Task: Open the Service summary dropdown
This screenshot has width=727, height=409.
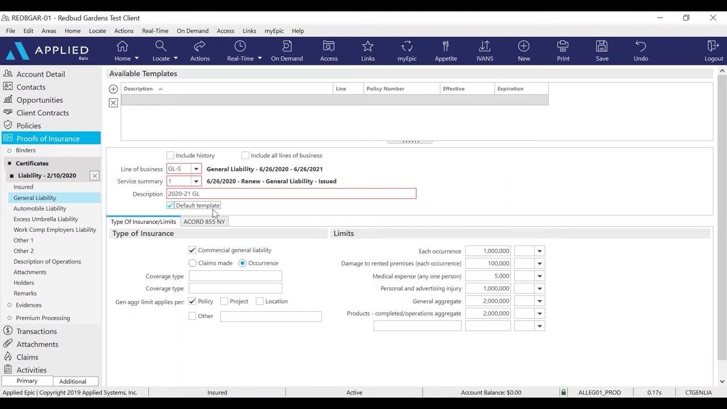Action: click(x=196, y=181)
